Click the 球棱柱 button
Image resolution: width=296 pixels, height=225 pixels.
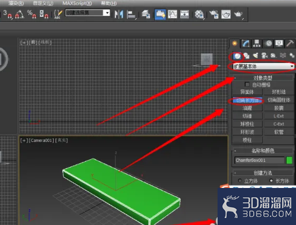247,124
